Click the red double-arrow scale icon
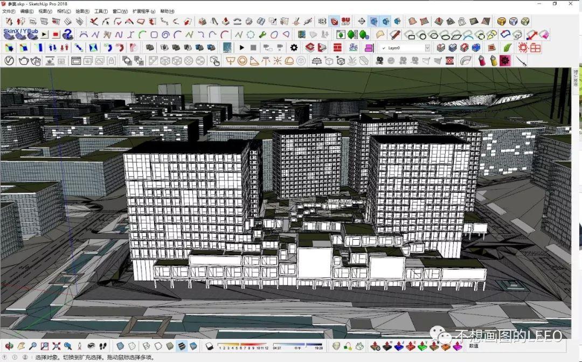This screenshot has height=362, width=582. 532,35
